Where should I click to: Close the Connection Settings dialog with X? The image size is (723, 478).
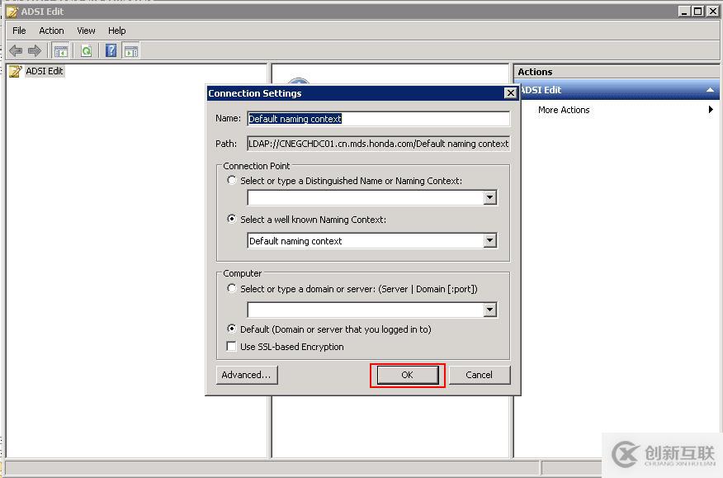[x=510, y=93]
